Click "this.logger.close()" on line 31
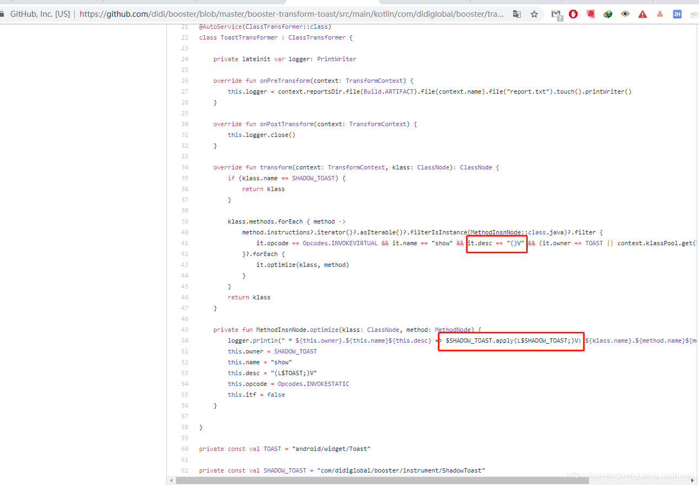The width and height of the screenshot is (699, 485). click(x=262, y=135)
